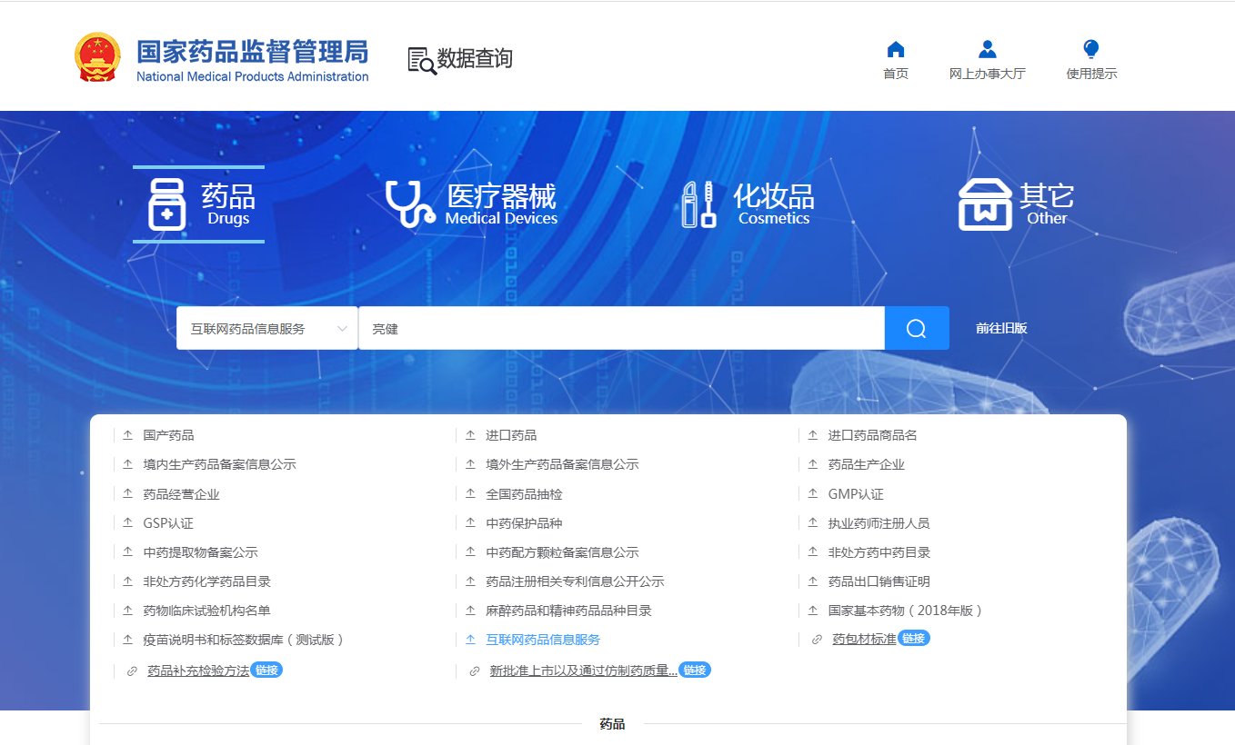Click the 国家药品监督管理局 title text
The image size is (1235, 745).
pos(252,52)
